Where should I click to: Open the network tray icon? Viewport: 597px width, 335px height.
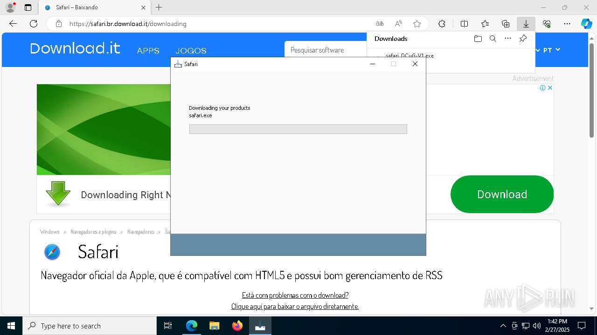526,326
